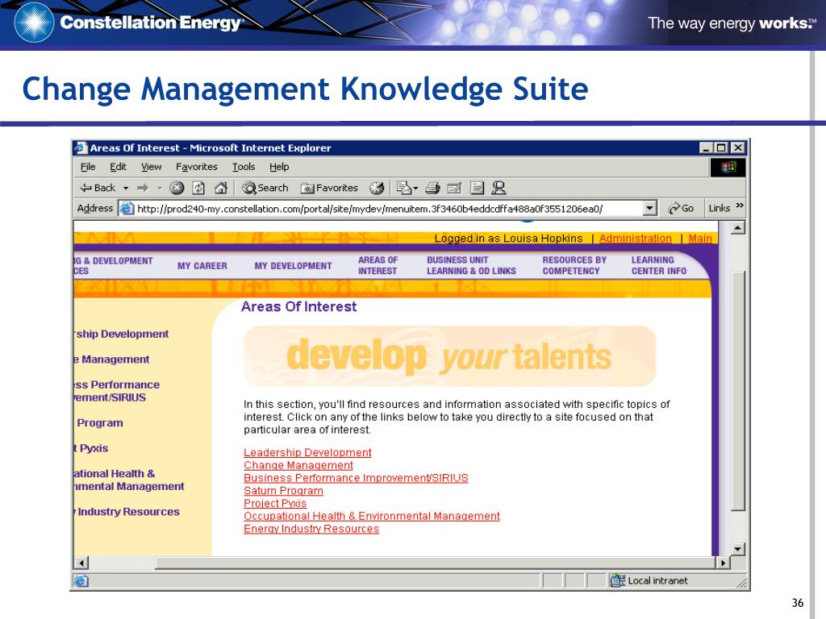This screenshot has height=619, width=826.
Task: Click the Local intranet status text
Action: pos(657,580)
